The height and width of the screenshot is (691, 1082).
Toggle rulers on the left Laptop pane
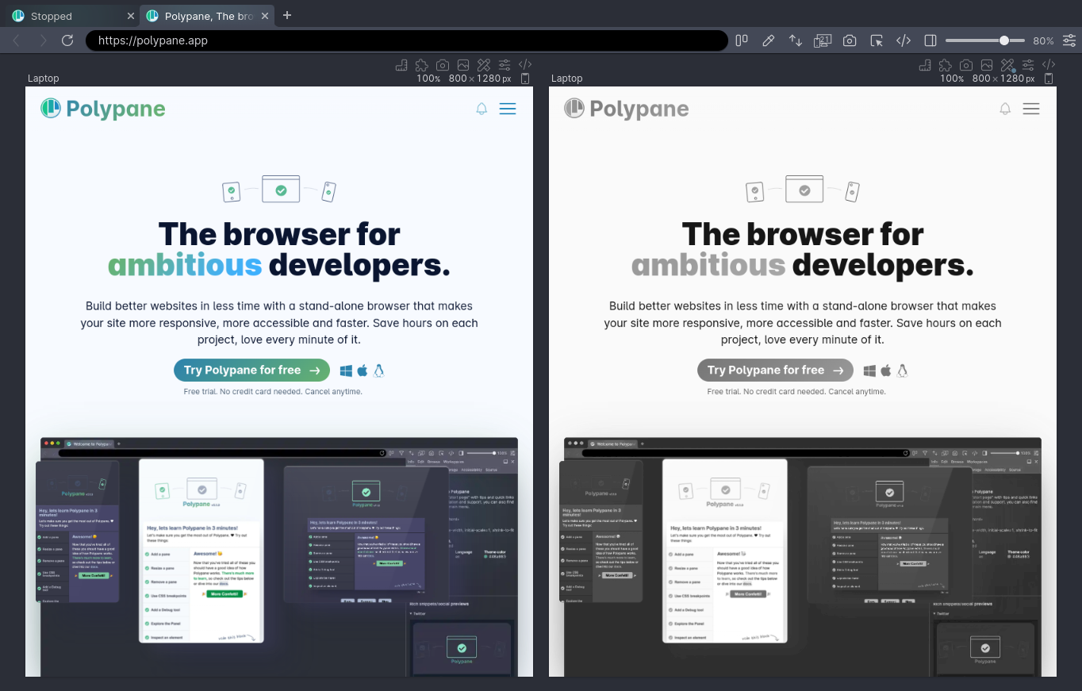(401, 65)
